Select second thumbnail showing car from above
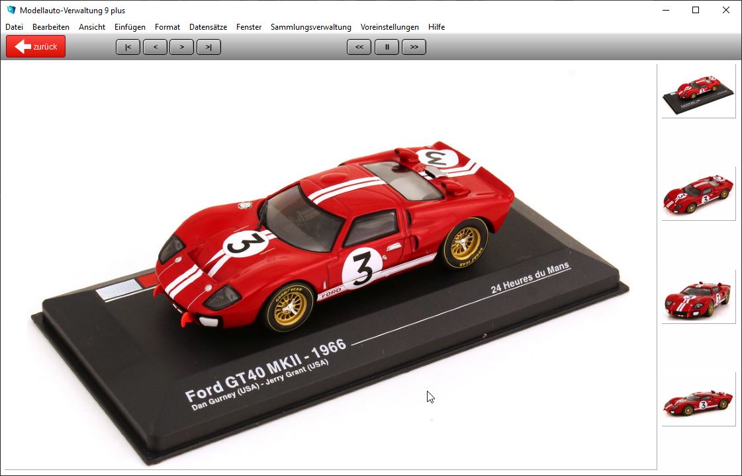Viewport: 742px width, 476px height. 698,194
